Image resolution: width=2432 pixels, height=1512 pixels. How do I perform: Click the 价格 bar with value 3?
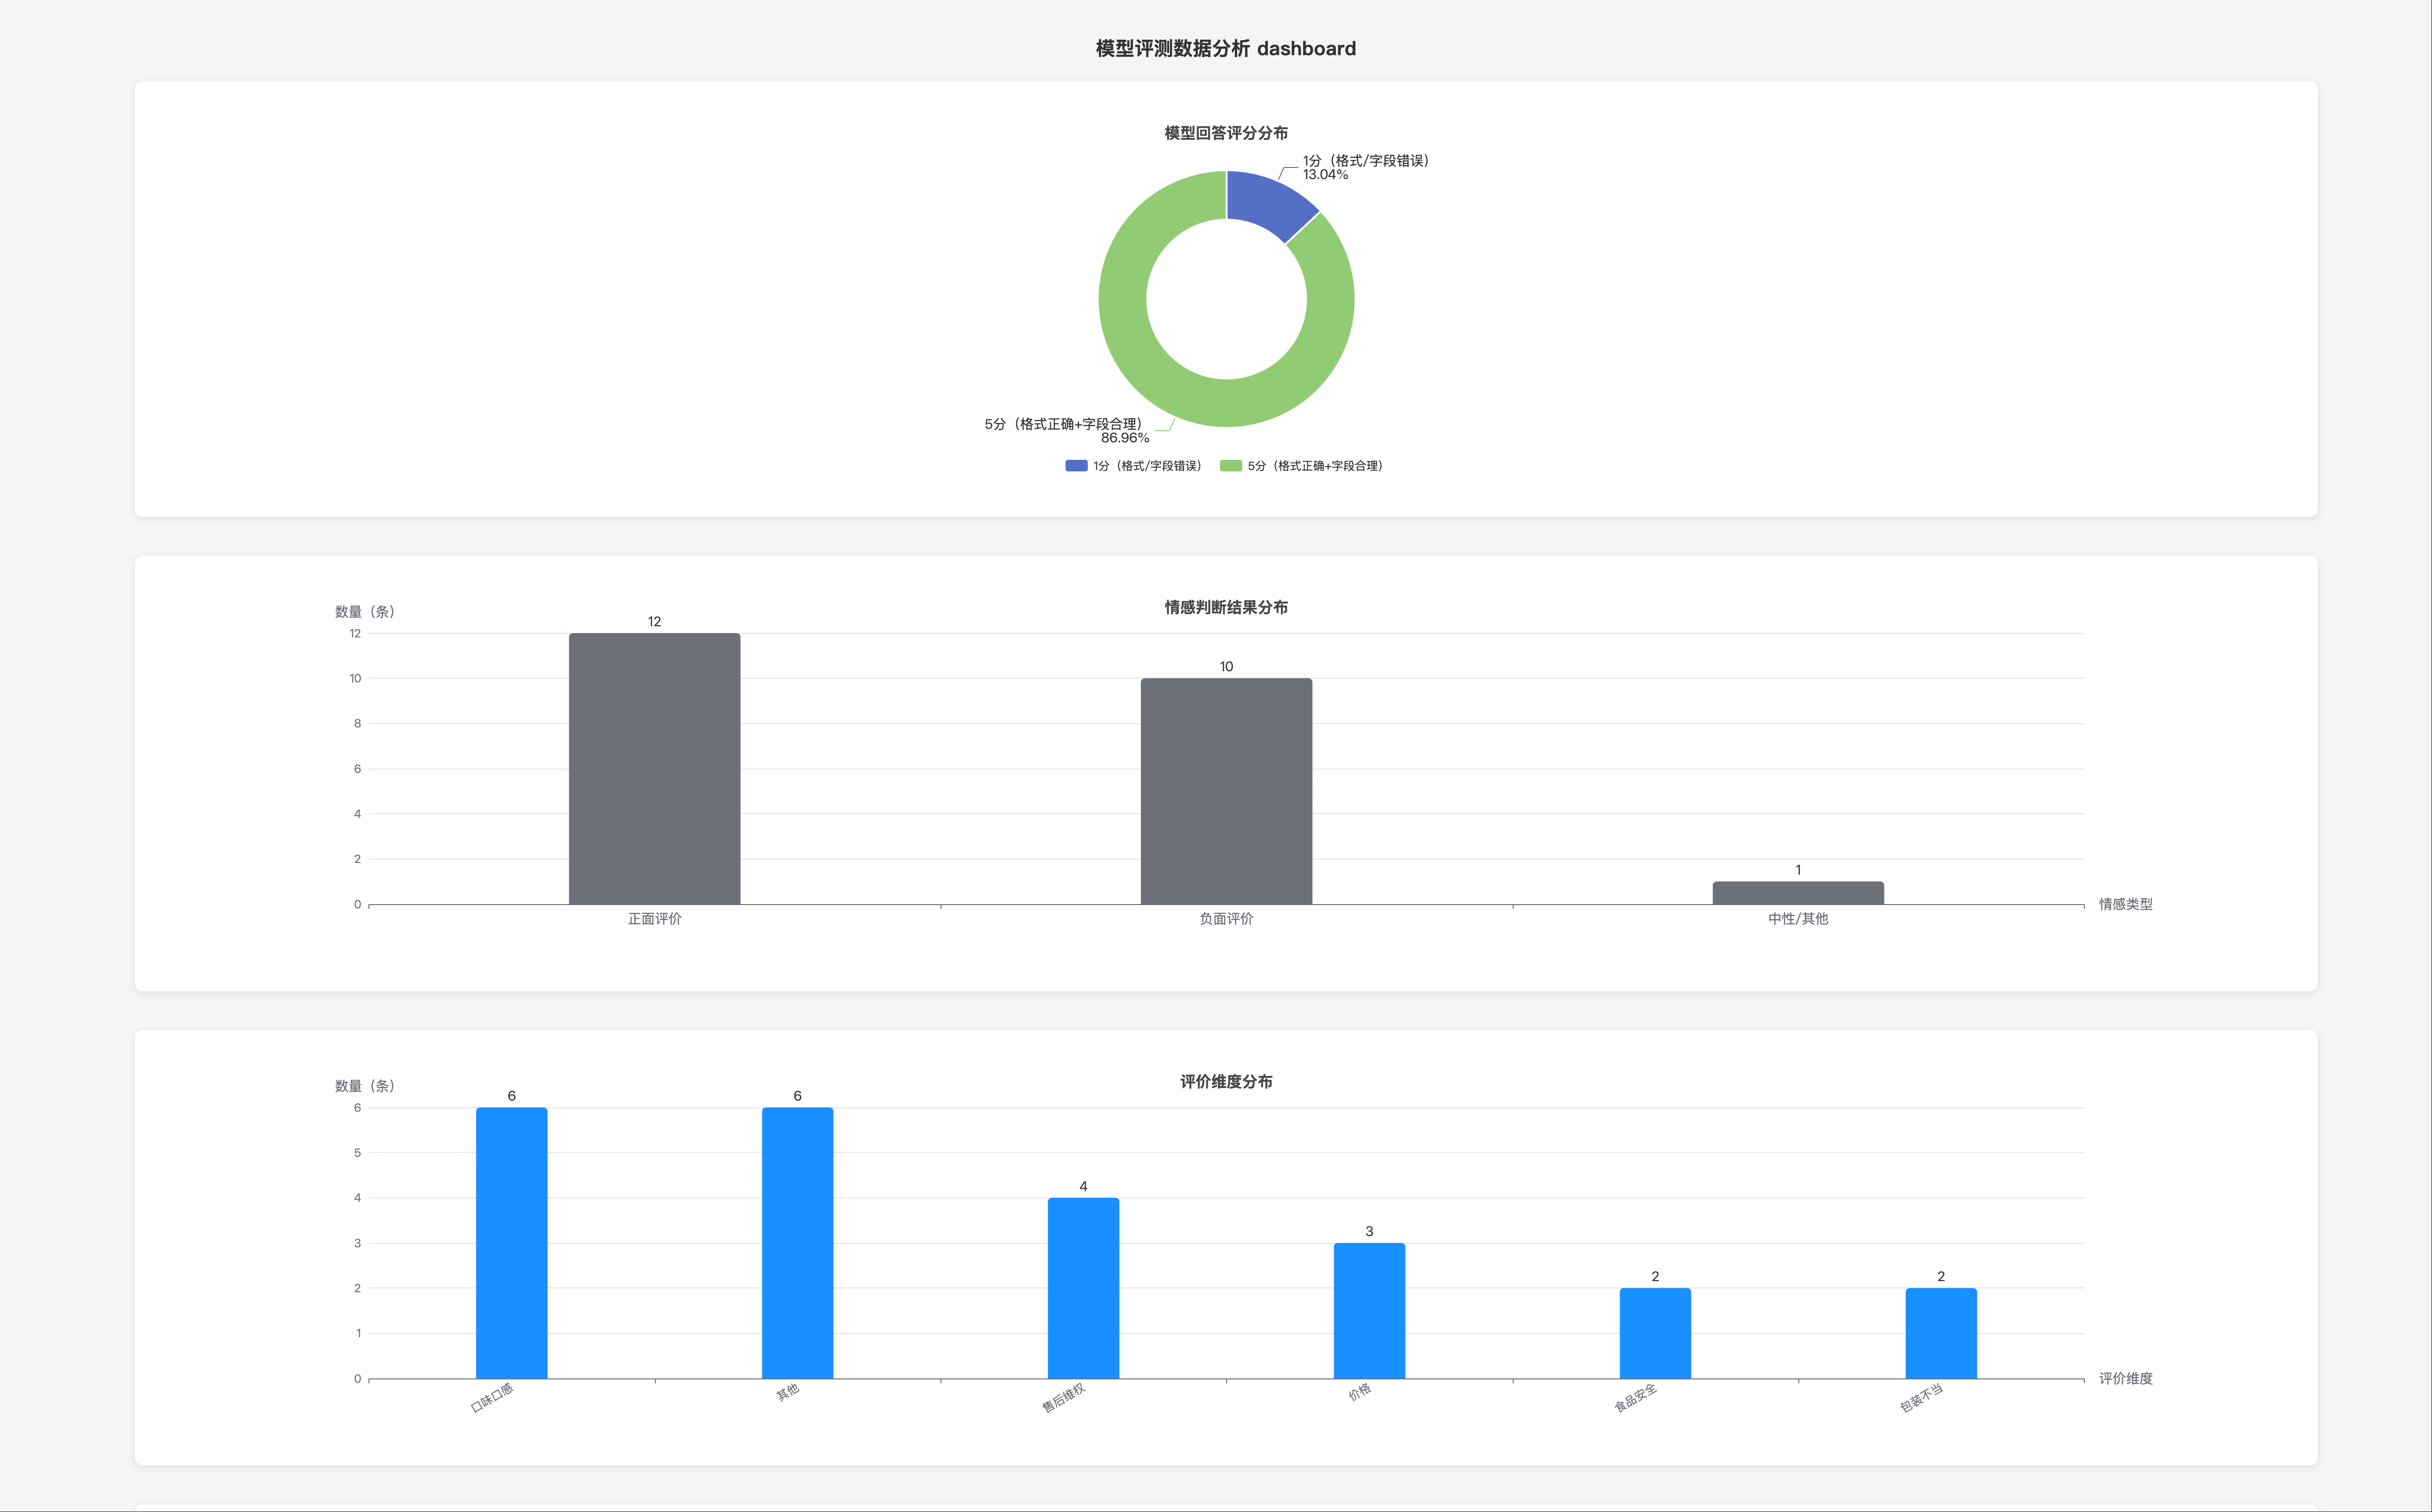[x=1369, y=1310]
